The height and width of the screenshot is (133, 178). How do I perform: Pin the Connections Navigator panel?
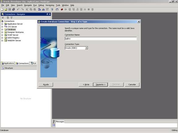(47, 14)
